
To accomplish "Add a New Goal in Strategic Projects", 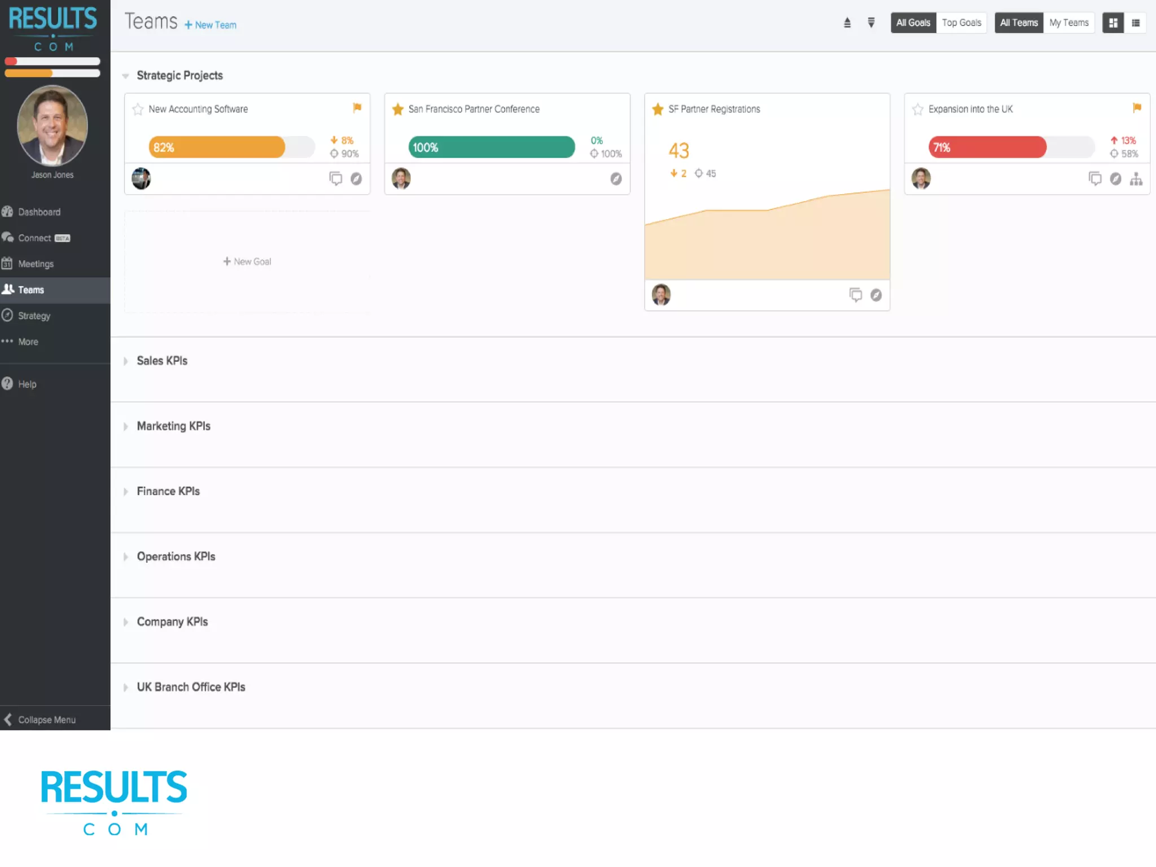I will pyautogui.click(x=247, y=261).
